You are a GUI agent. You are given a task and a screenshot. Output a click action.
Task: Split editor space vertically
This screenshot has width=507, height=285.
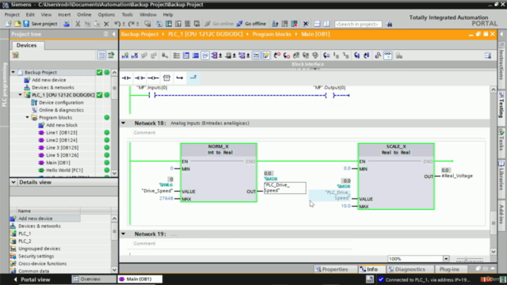tap(326, 24)
